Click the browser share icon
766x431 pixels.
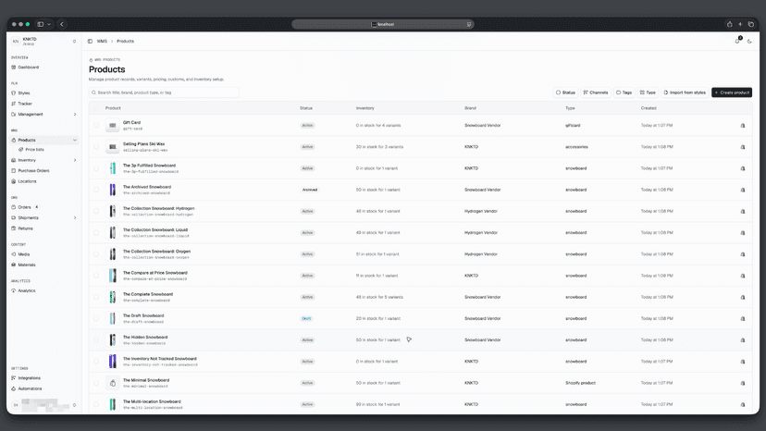[x=729, y=24]
